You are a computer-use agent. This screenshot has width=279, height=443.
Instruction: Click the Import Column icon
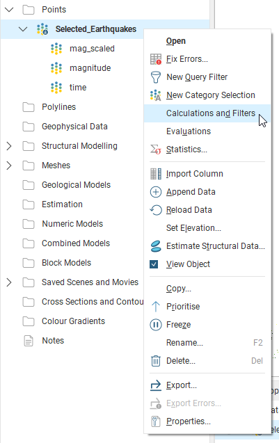(156, 174)
